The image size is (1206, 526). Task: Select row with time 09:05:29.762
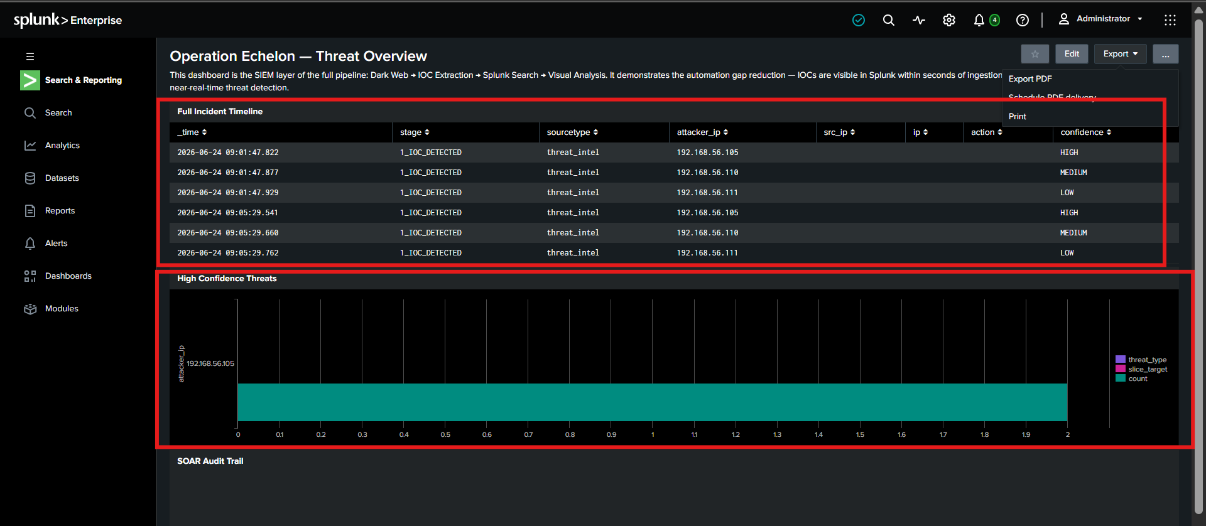[x=674, y=253]
